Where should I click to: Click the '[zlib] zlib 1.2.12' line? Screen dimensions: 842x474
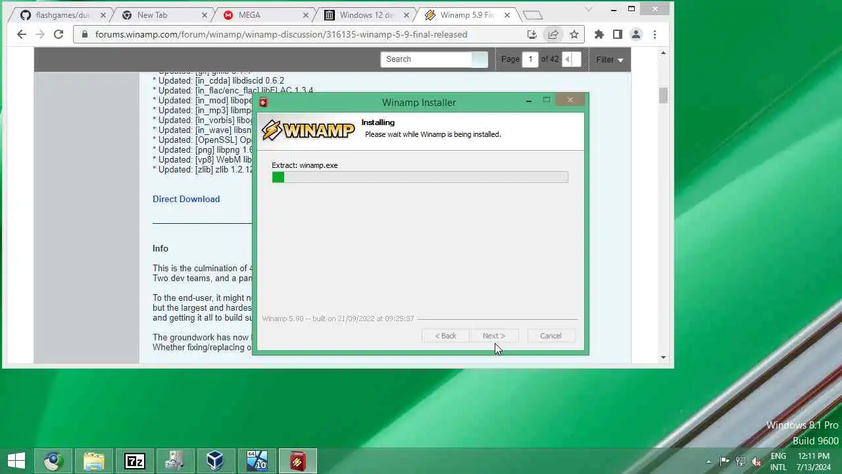[203, 169]
